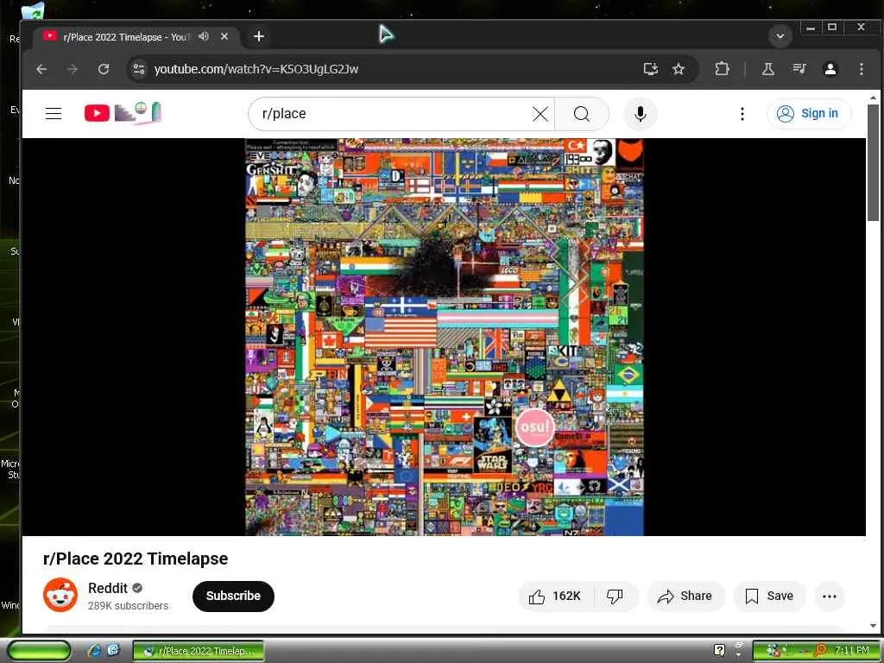Viewport: 884px width, 663px height.
Task: Click the 289K subscribers text
Action: pyautogui.click(x=128, y=605)
